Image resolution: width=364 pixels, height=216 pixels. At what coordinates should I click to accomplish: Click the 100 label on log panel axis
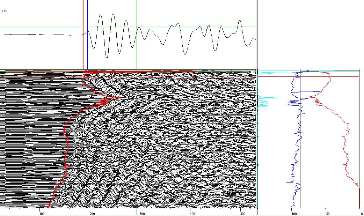pyautogui.click(x=294, y=213)
